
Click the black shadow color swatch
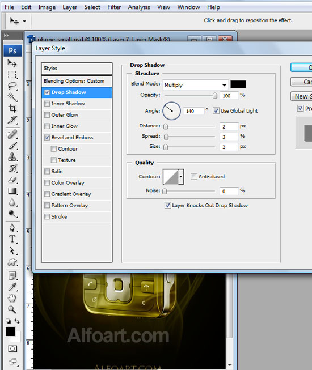238,84
